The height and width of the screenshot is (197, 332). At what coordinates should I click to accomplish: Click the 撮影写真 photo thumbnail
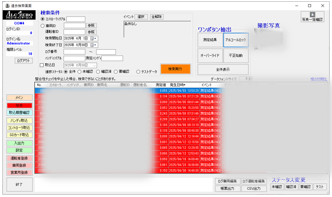tap(268, 39)
